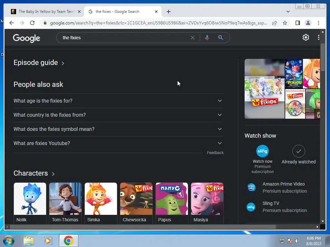The image size is (330, 247).
Task: Close the fixies Google Search tab
Action: click(x=156, y=12)
